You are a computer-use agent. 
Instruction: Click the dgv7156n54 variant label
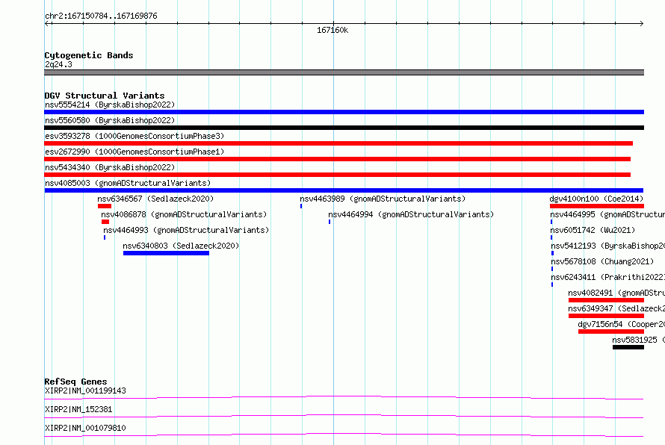[622, 324]
